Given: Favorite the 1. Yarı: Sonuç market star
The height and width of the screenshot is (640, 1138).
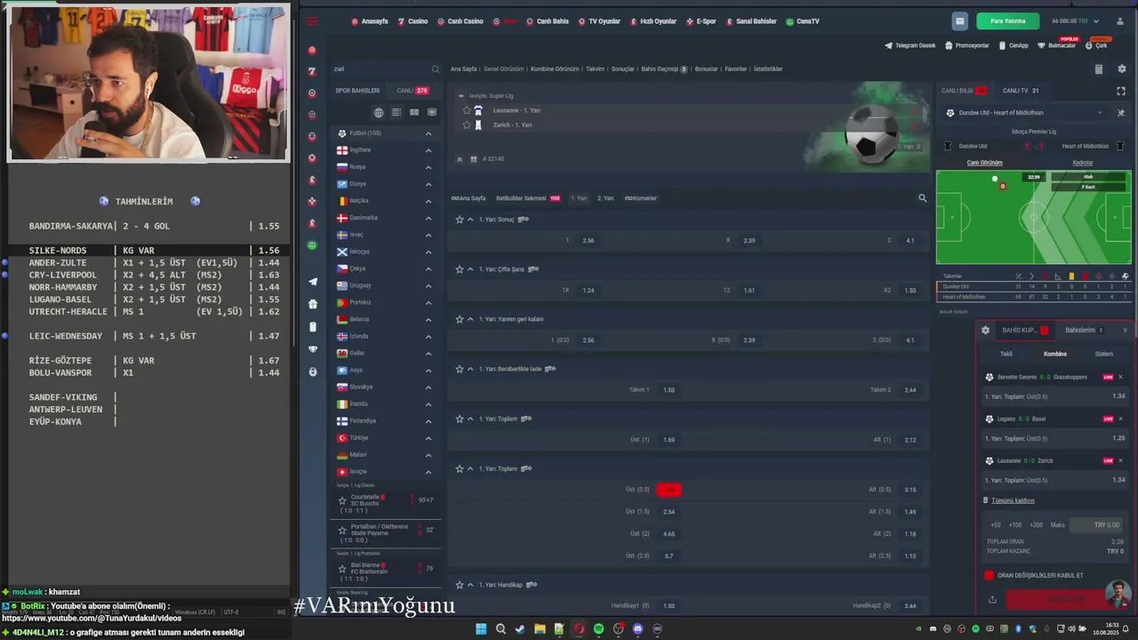Looking at the screenshot, I should [460, 219].
